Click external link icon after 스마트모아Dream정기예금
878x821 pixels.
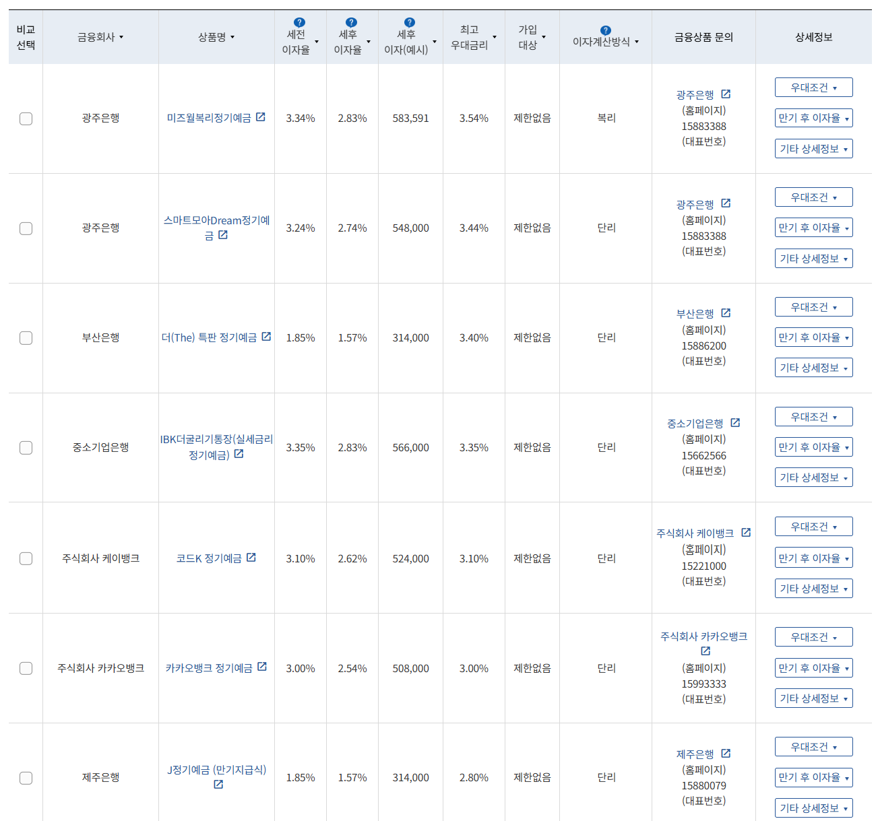coord(223,235)
